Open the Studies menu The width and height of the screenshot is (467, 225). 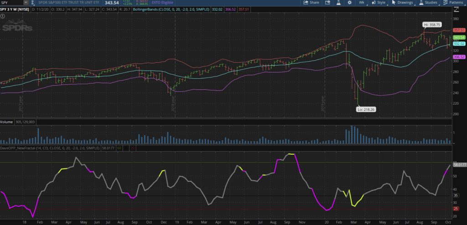[x=429, y=2]
